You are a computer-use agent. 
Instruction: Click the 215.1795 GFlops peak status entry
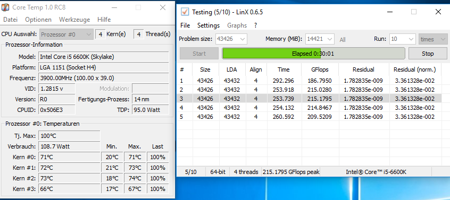pyautogui.click(x=291, y=172)
